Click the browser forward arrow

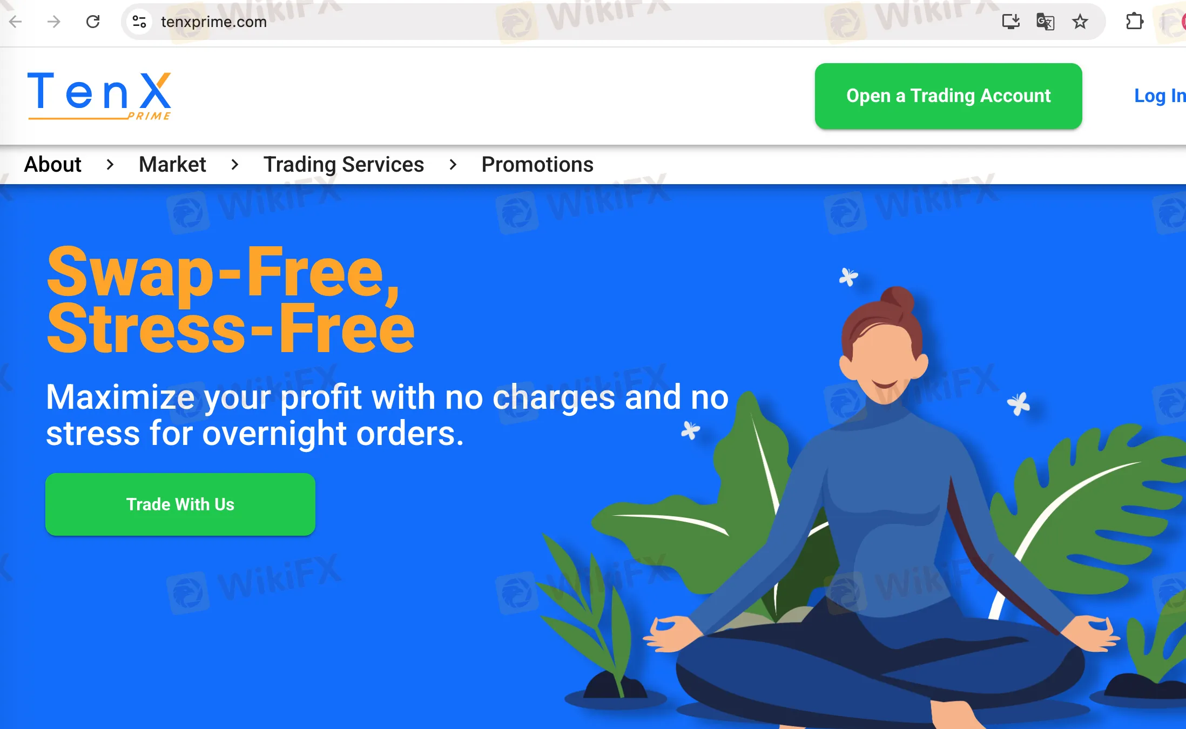[x=53, y=22]
